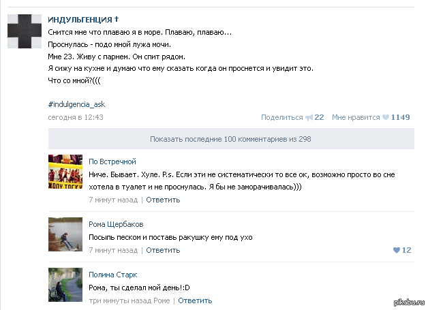Click post line Снится мне что плаваю я в море
The width and height of the screenshot is (428, 310).
(140, 33)
